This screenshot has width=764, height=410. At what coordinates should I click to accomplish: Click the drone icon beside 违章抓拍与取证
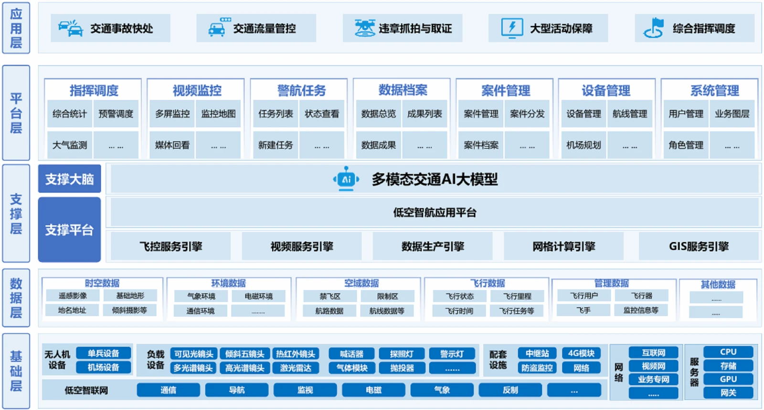[365, 28]
